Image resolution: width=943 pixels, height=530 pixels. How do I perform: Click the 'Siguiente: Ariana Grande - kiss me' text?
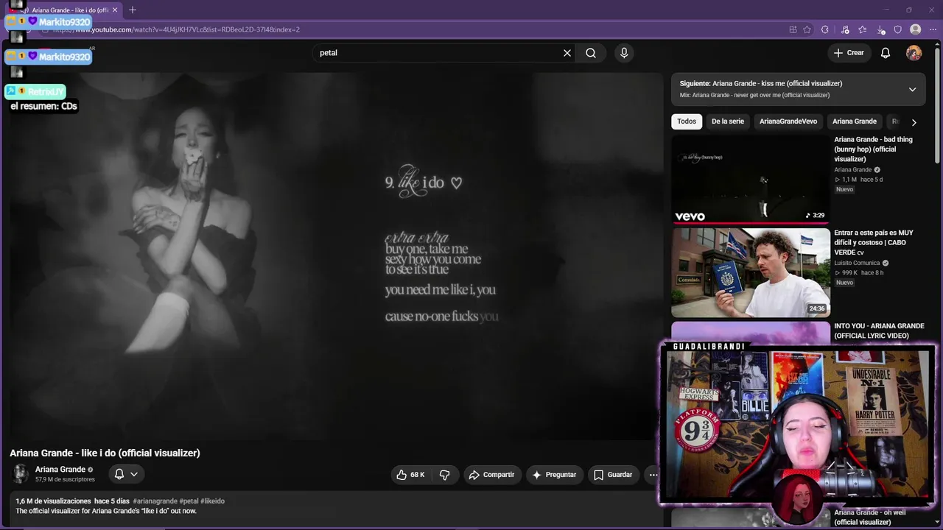coord(761,84)
